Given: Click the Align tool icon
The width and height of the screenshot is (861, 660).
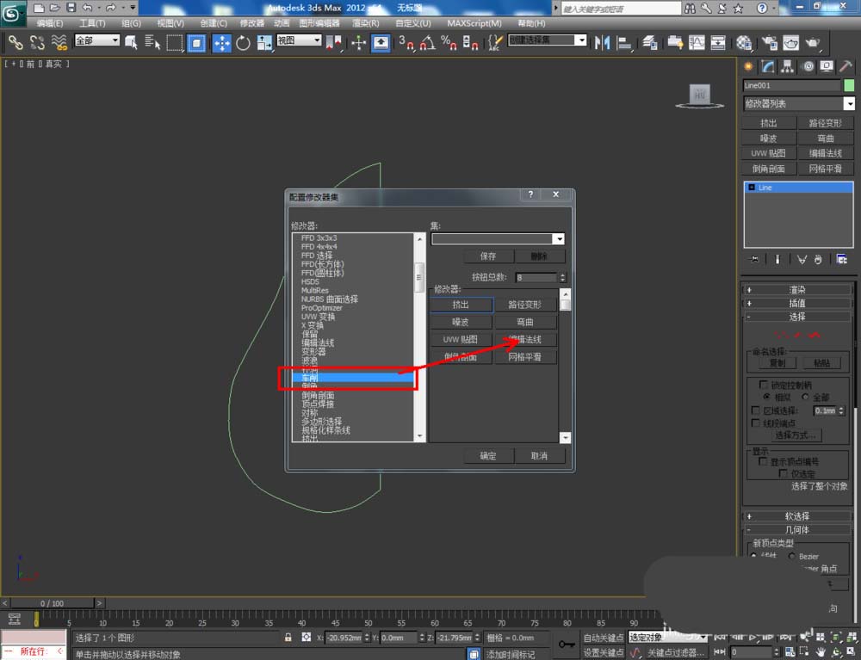Looking at the screenshot, I should 624,42.
